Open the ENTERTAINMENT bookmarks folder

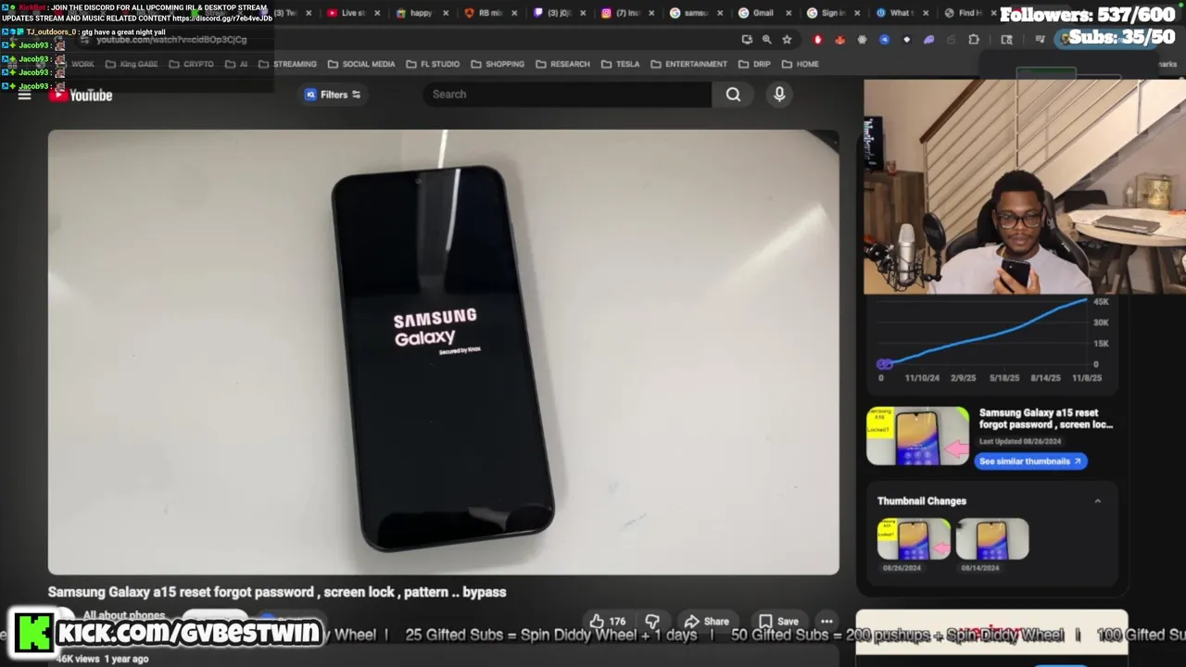click(x=688, y=64)
